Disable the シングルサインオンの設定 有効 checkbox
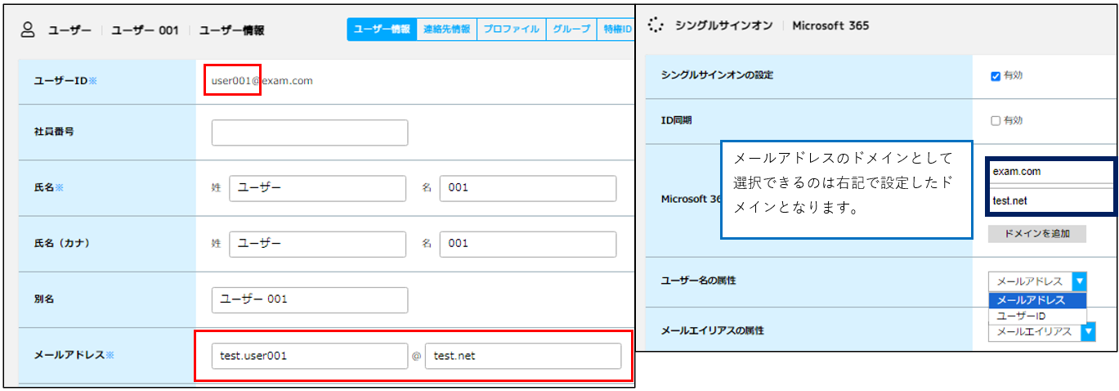The image size is (1119, 391). click(x=995, y=76)
